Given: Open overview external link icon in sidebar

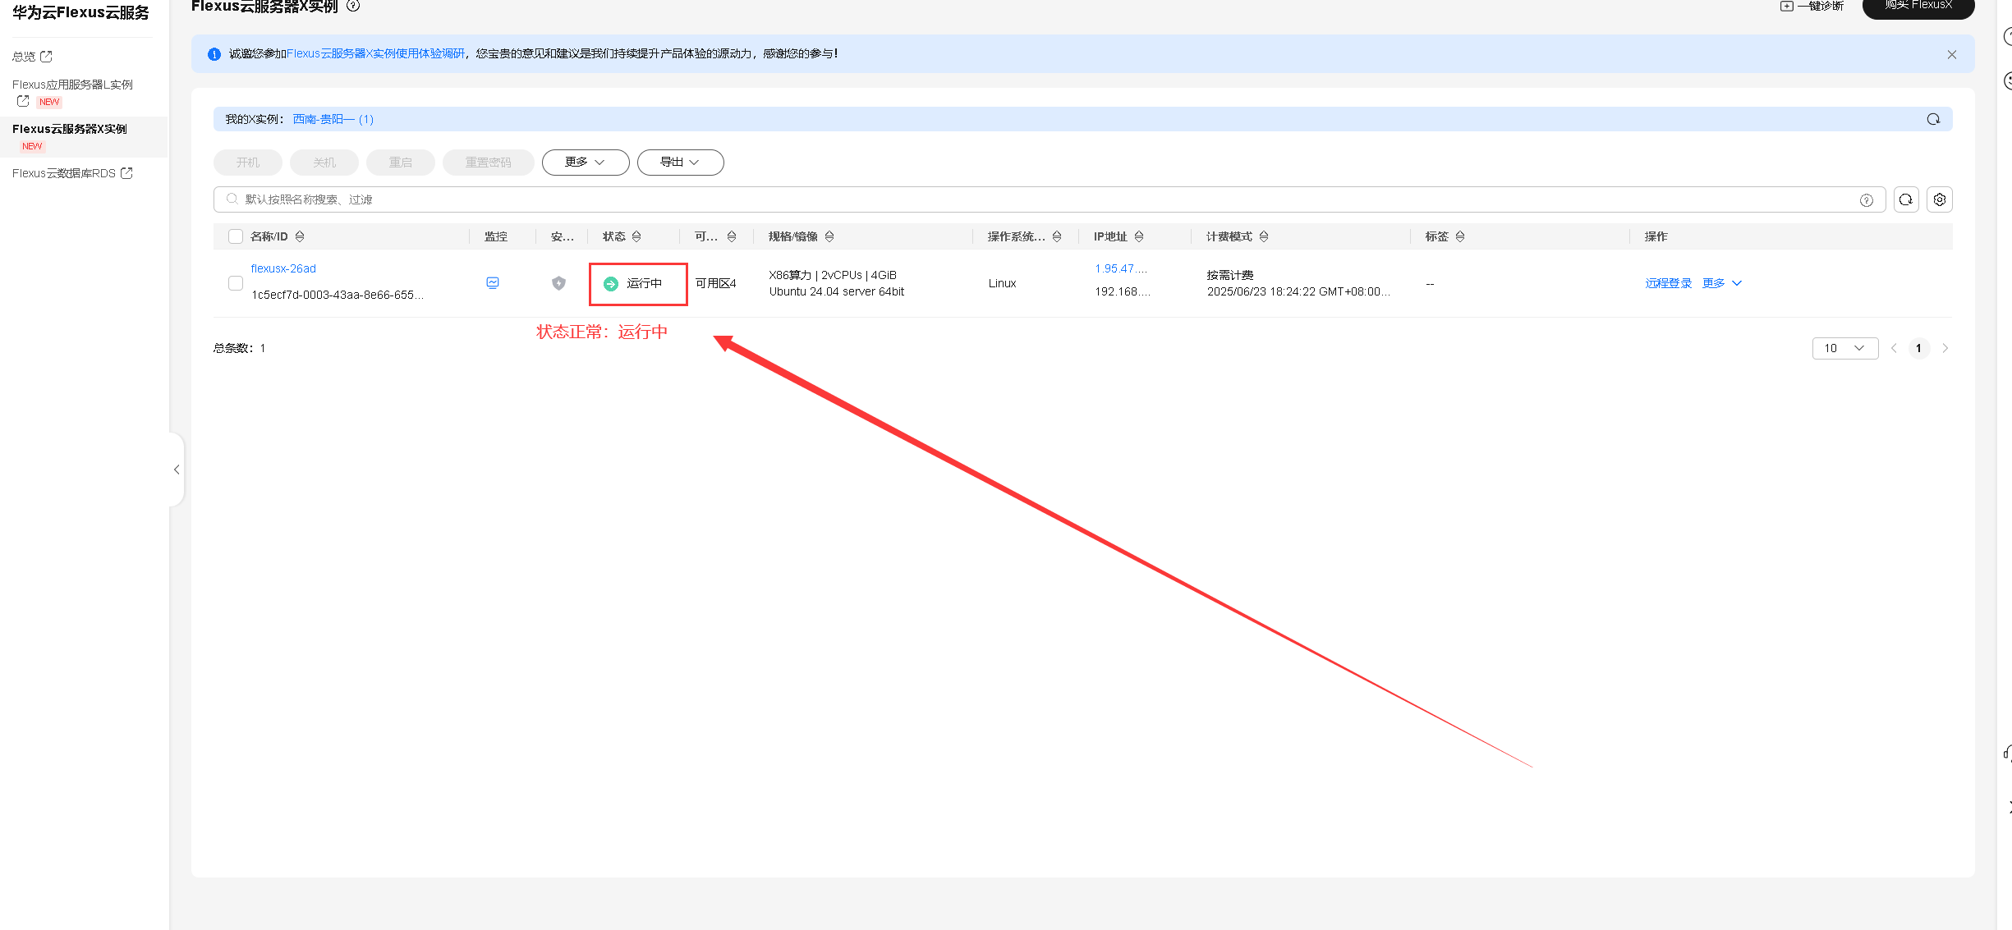Looking at the screenshot, I should [46, 57].
